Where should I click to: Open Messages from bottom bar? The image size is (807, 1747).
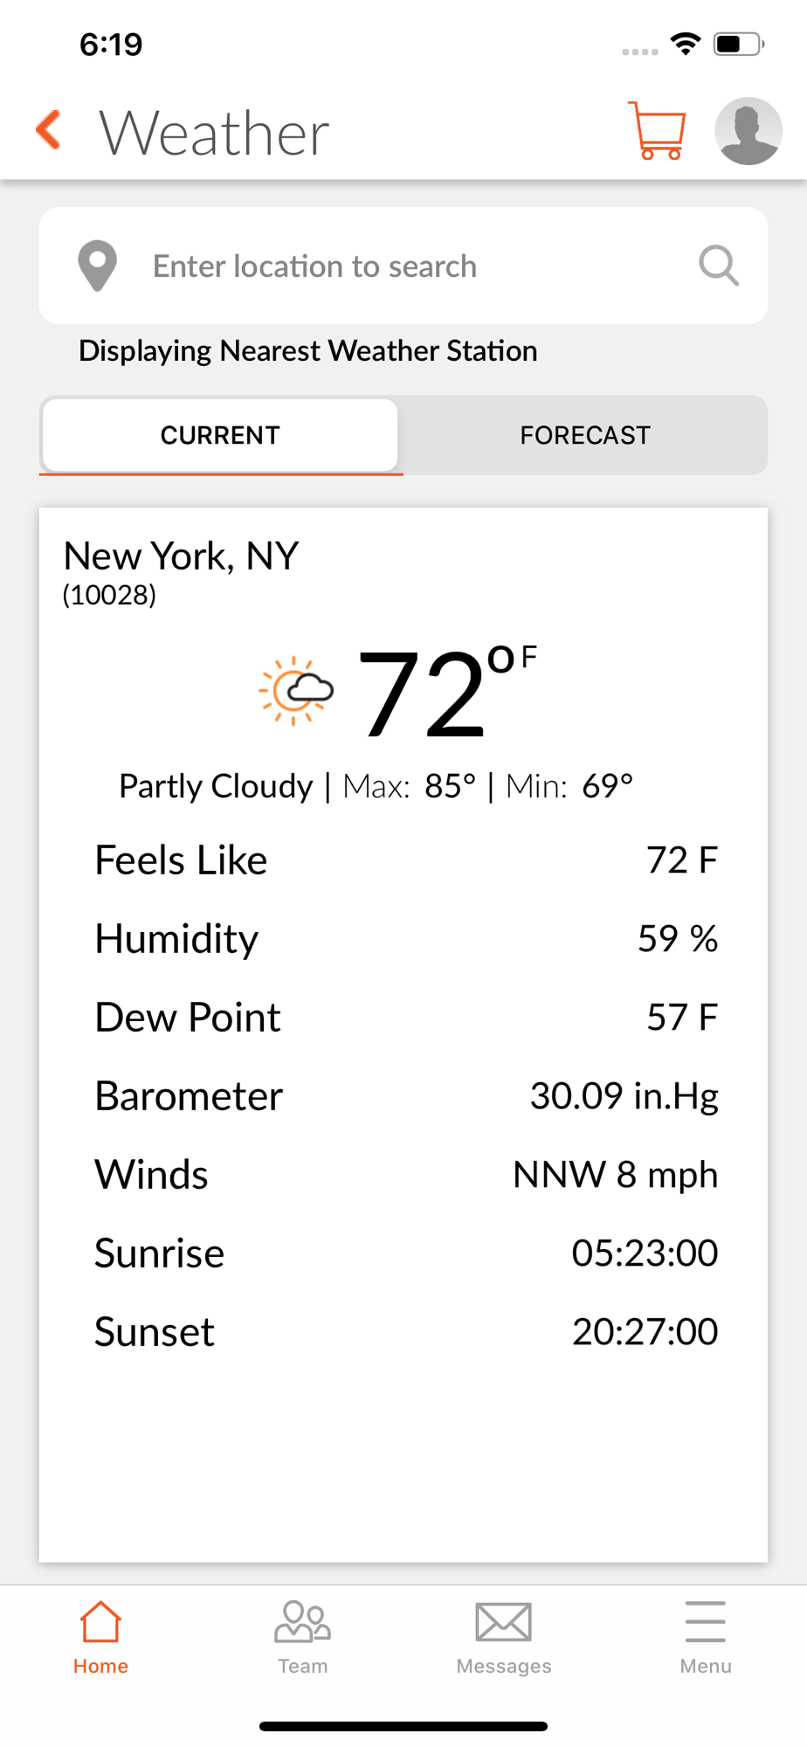click(x=504, y=1638)
